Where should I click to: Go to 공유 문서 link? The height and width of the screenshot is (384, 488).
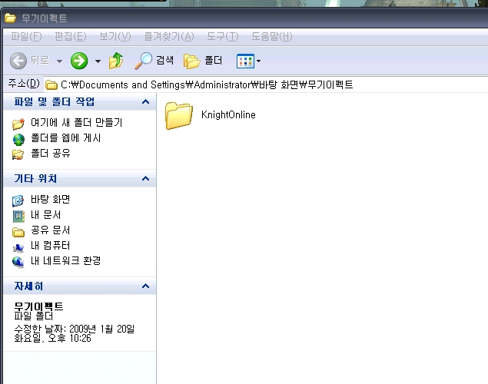(50, 230)
